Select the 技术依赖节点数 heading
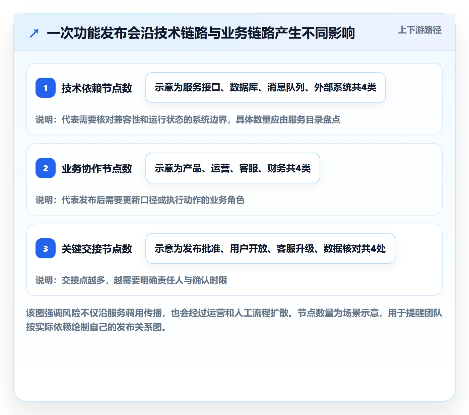 pyautogui.click(x=97, y=88)
